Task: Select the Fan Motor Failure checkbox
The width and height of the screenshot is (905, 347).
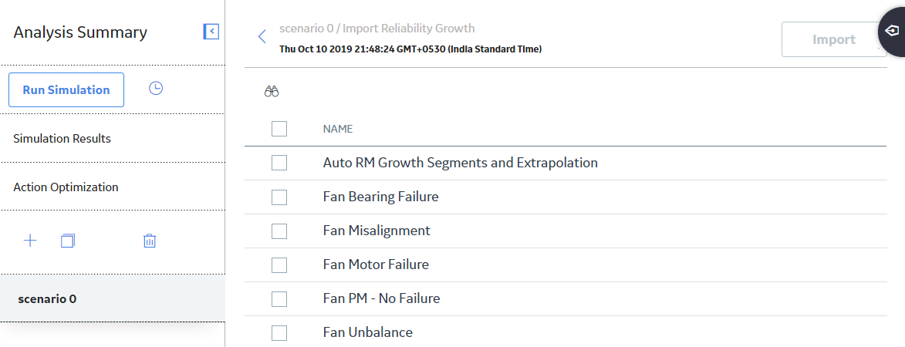Action: 279,265
